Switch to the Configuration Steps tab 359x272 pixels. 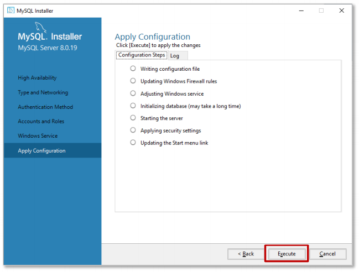click(142, 55)
